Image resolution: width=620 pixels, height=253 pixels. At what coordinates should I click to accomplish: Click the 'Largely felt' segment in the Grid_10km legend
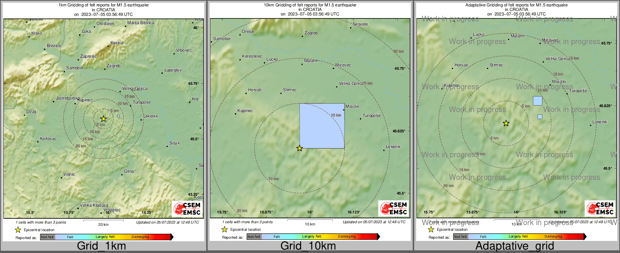(312, 237)
